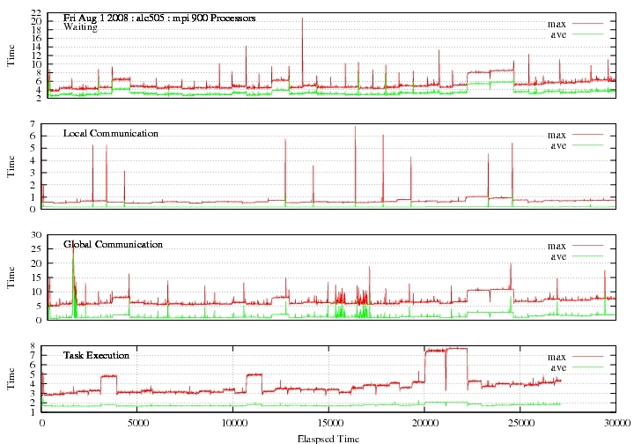Click 'max' legend entry in Local Communication plot

coord(557,135)
